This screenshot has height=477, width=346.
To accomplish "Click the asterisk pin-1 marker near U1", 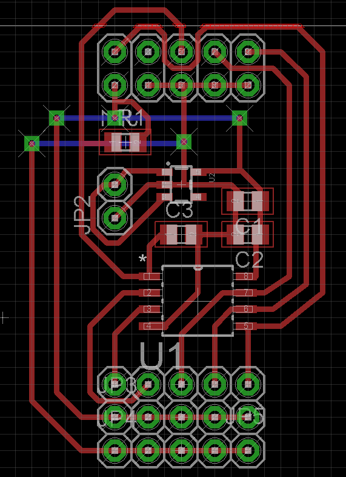I will pyautogui.click(x=142, y=260).
